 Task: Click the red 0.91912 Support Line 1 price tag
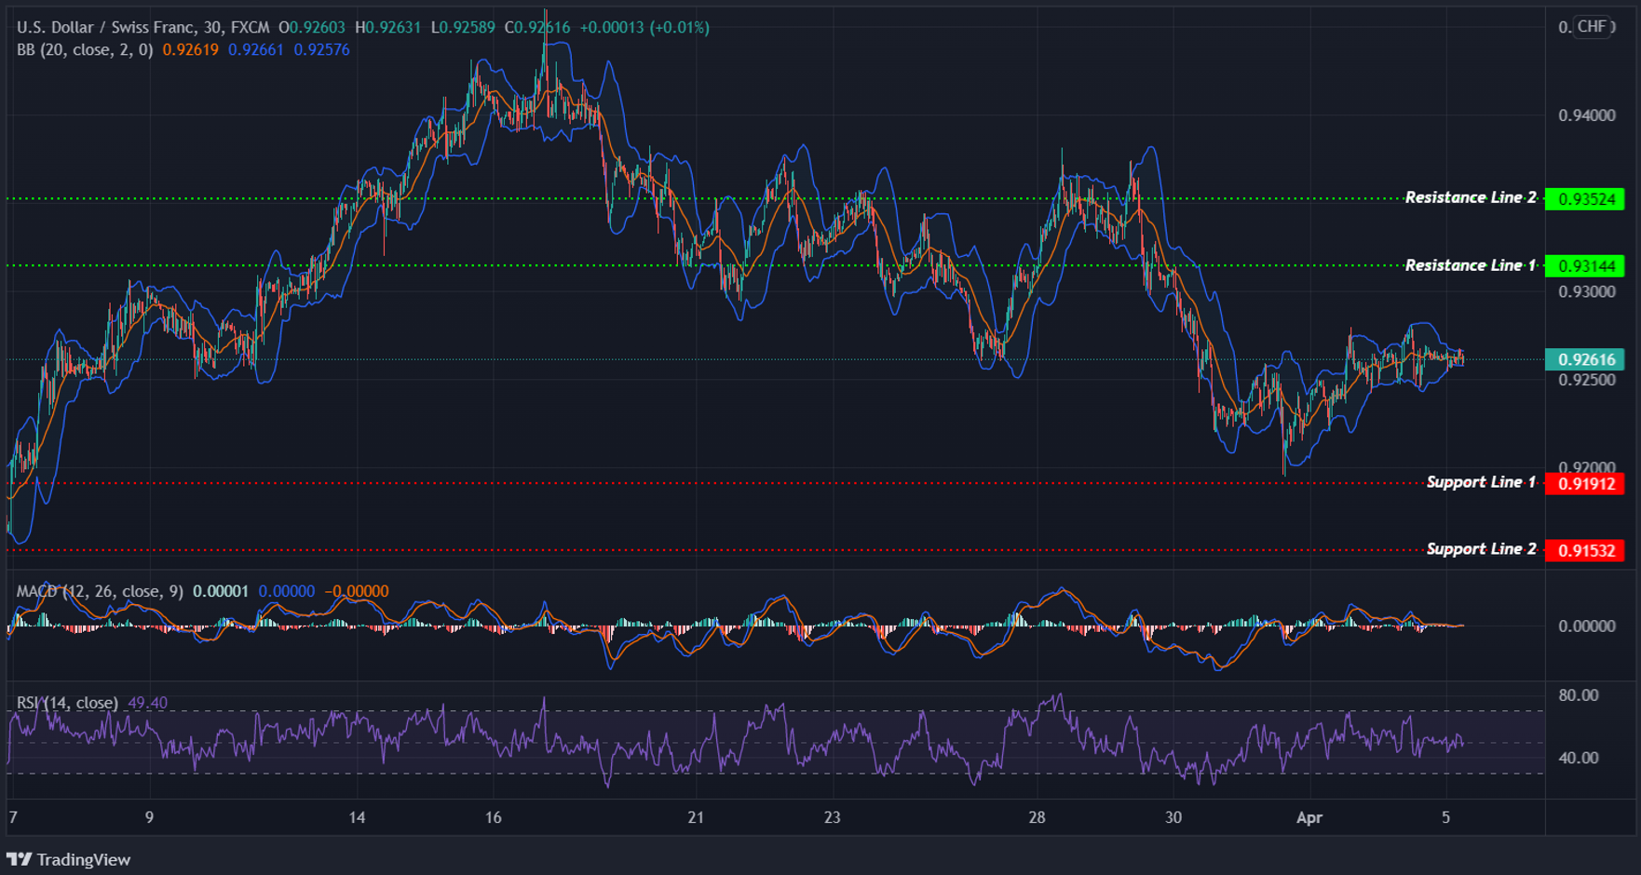coord(1586,482)
